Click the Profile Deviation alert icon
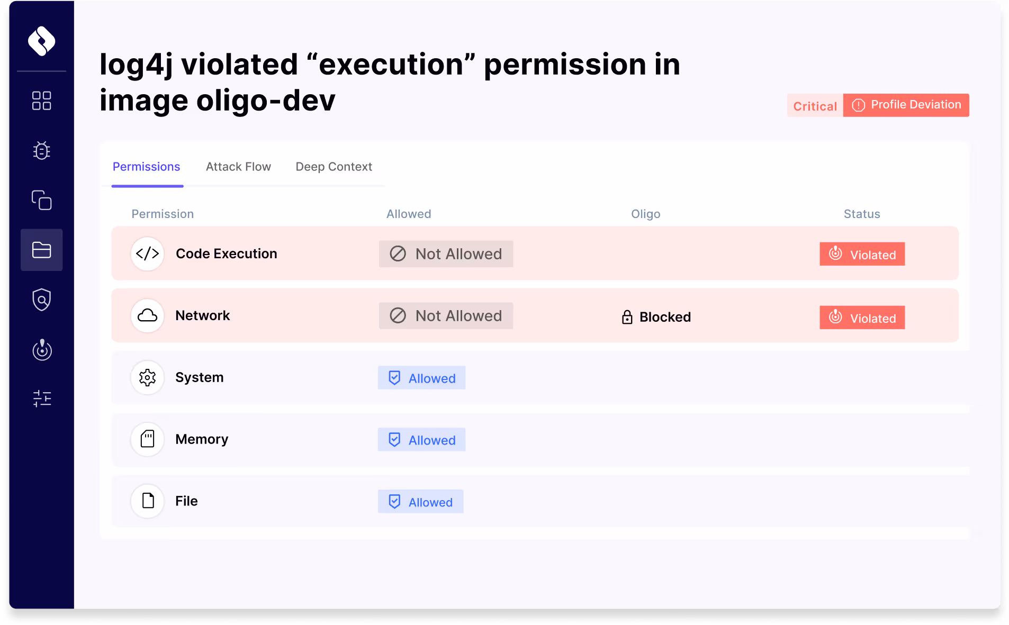 pos(858,105)
